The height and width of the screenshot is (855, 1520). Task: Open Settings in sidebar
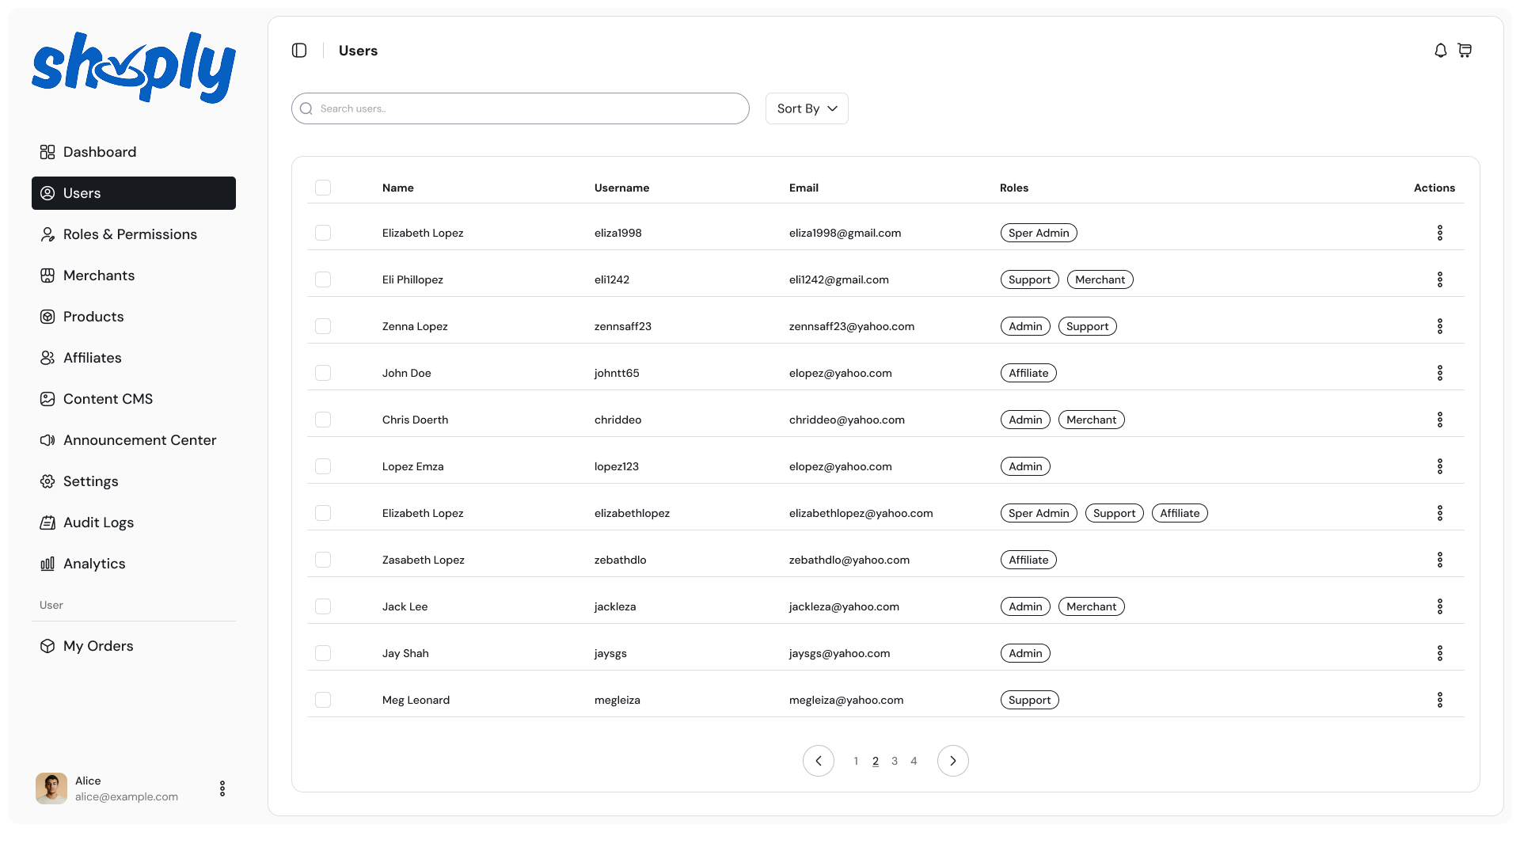pos(134,481)
